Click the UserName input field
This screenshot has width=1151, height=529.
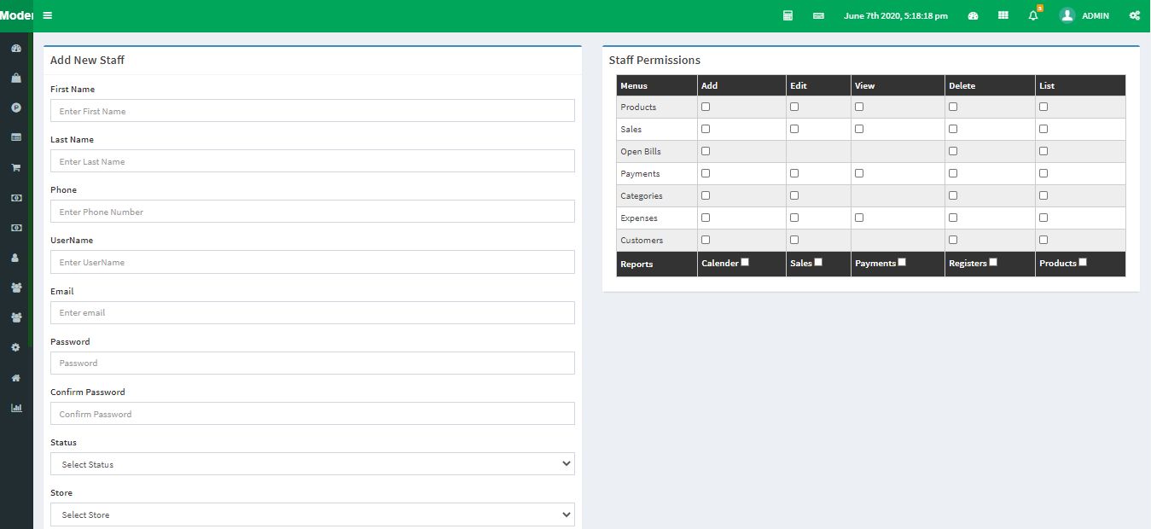click(312, 262)
